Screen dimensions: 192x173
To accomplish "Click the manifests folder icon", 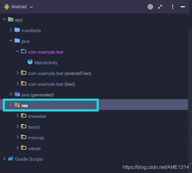I will point(17,30).
